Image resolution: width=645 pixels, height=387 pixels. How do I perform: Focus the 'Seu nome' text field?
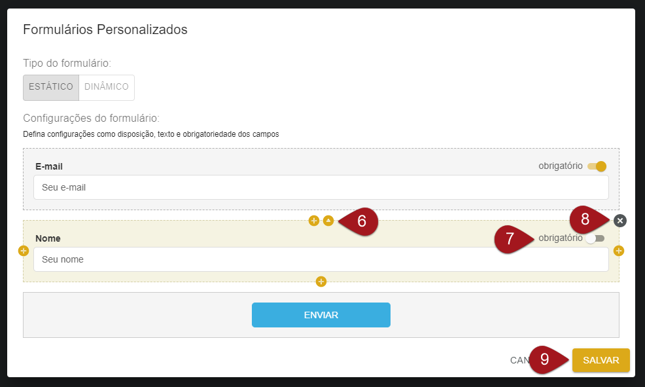[321, 259]
